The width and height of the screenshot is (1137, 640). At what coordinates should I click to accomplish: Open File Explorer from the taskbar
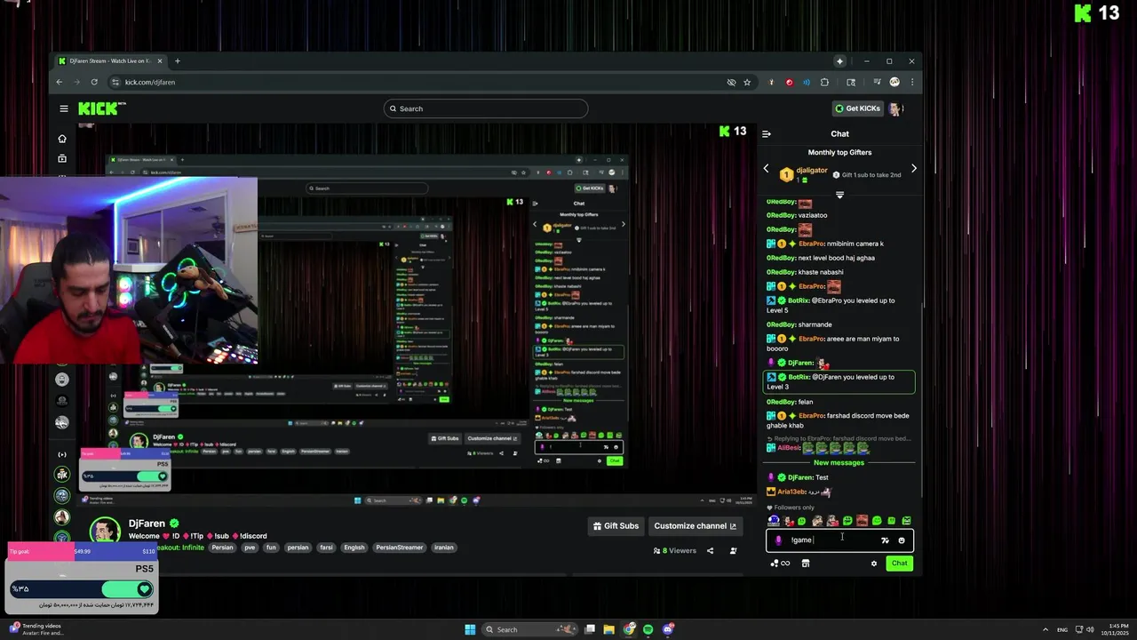pos(609,629)
